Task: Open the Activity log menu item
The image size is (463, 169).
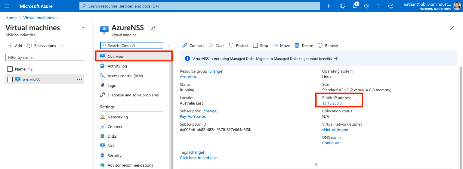Action: point(117,66)
